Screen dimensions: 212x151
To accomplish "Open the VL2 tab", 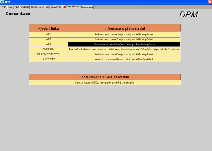I will point(10,7).
